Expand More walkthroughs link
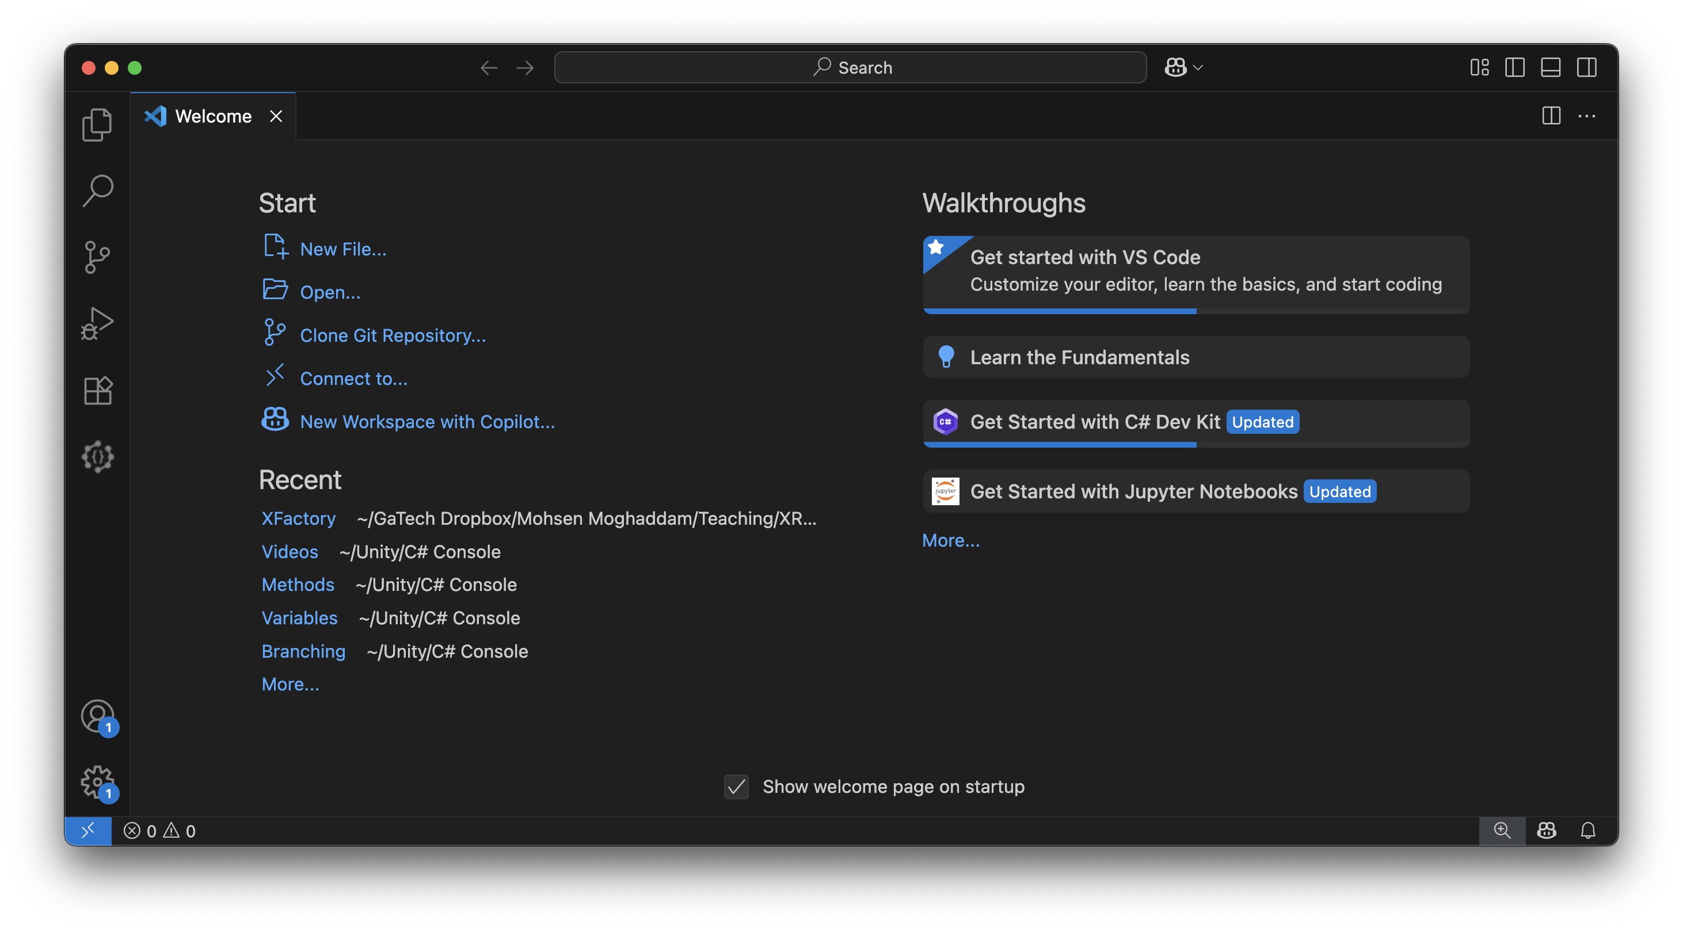This screenshot has height=931, width=1683. pyautogui.click(x=950, y=540)
